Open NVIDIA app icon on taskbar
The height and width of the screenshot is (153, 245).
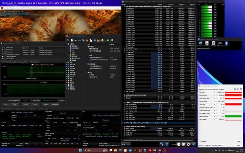(x=135, y=150)
